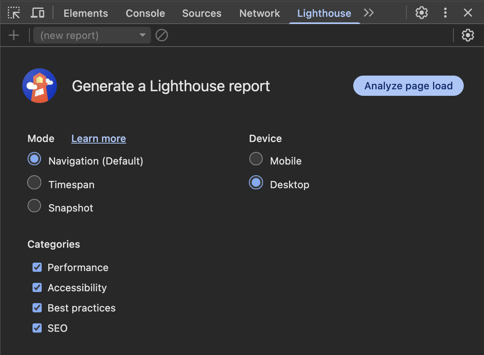Open the (new report) dropdown
The width and height of the screenshot is (484, 355).
pos(92,35)
